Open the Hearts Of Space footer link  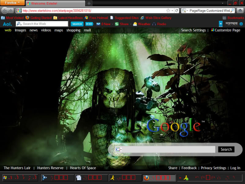(83, 168)
